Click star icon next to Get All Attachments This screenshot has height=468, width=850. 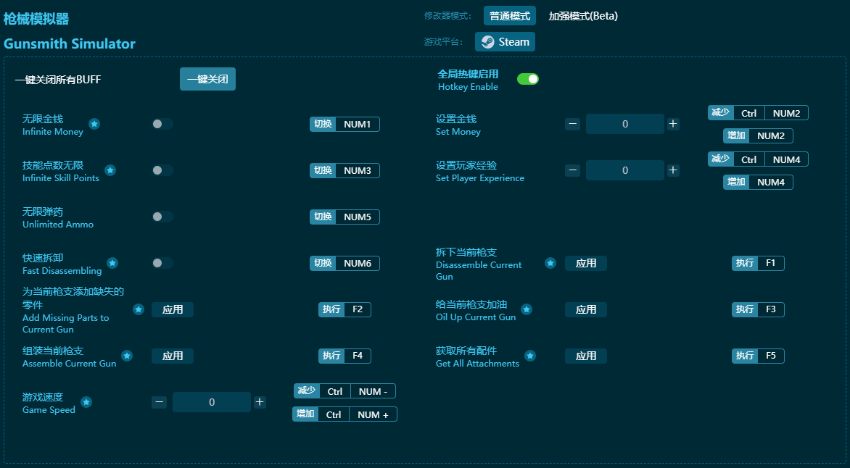(530, 356)
